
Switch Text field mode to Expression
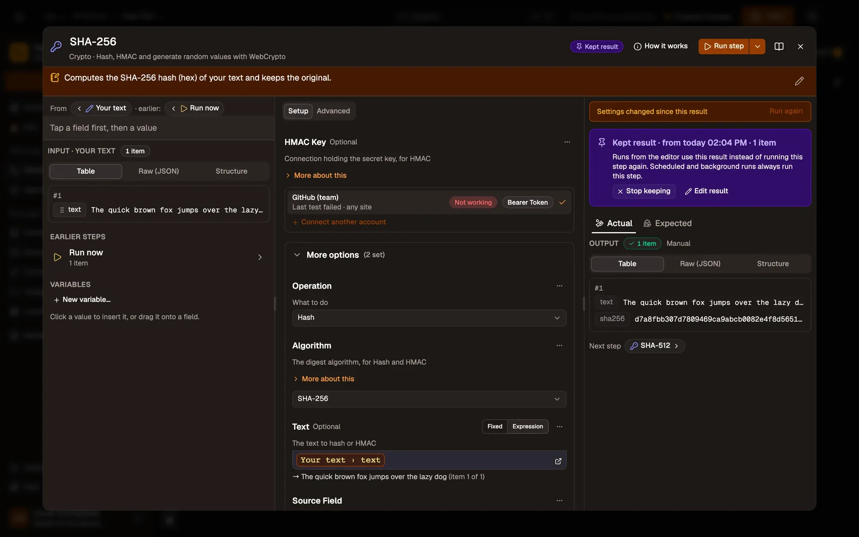527,427
